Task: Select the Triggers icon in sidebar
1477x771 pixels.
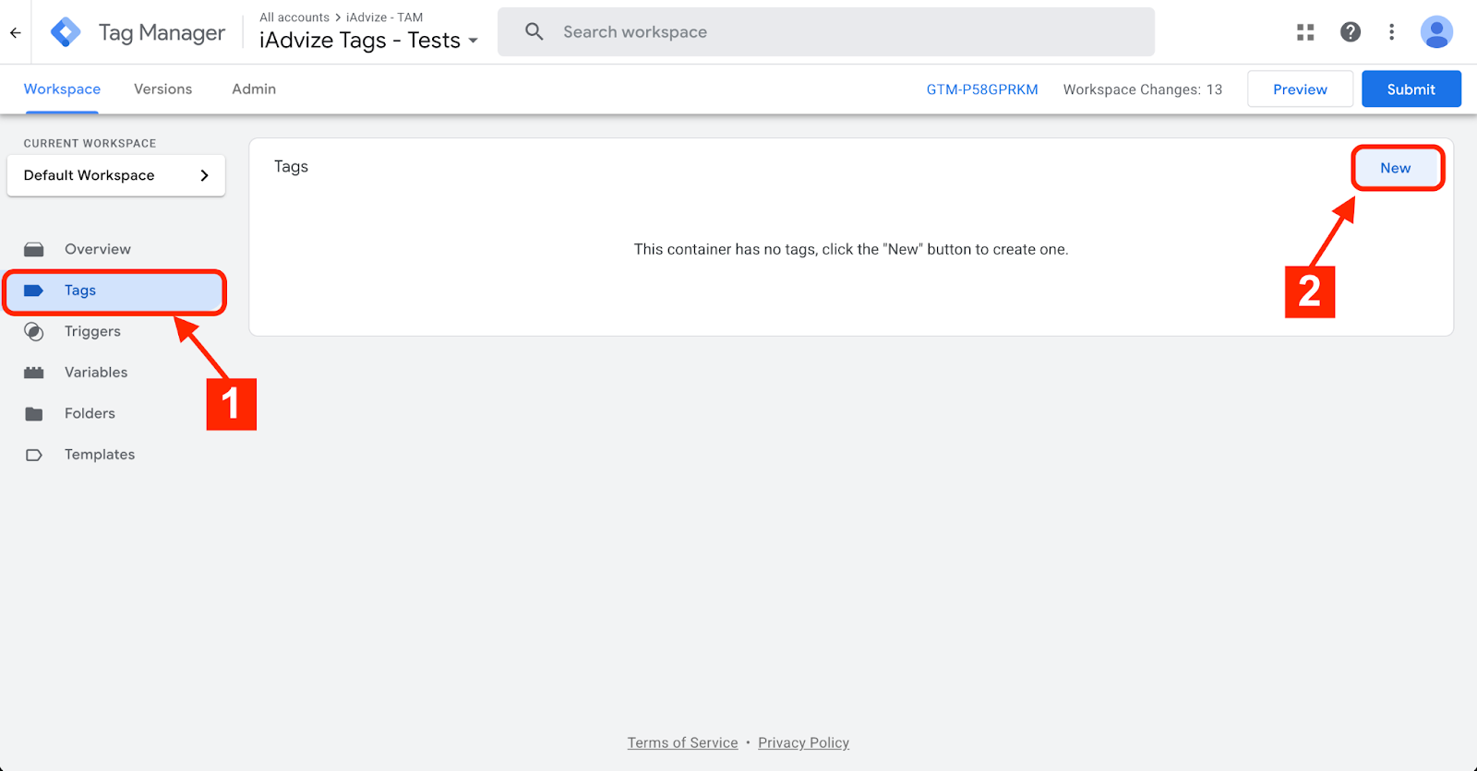Action: tap(34, 332)
